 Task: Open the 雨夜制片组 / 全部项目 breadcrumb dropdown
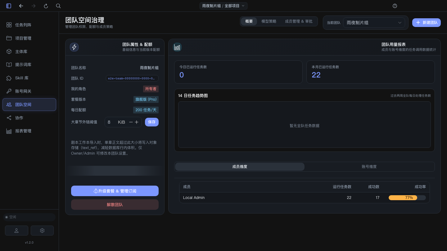(x=223, y=6)
